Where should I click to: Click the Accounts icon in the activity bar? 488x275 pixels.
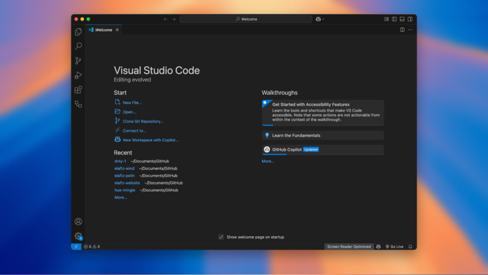tap(78, 221)
